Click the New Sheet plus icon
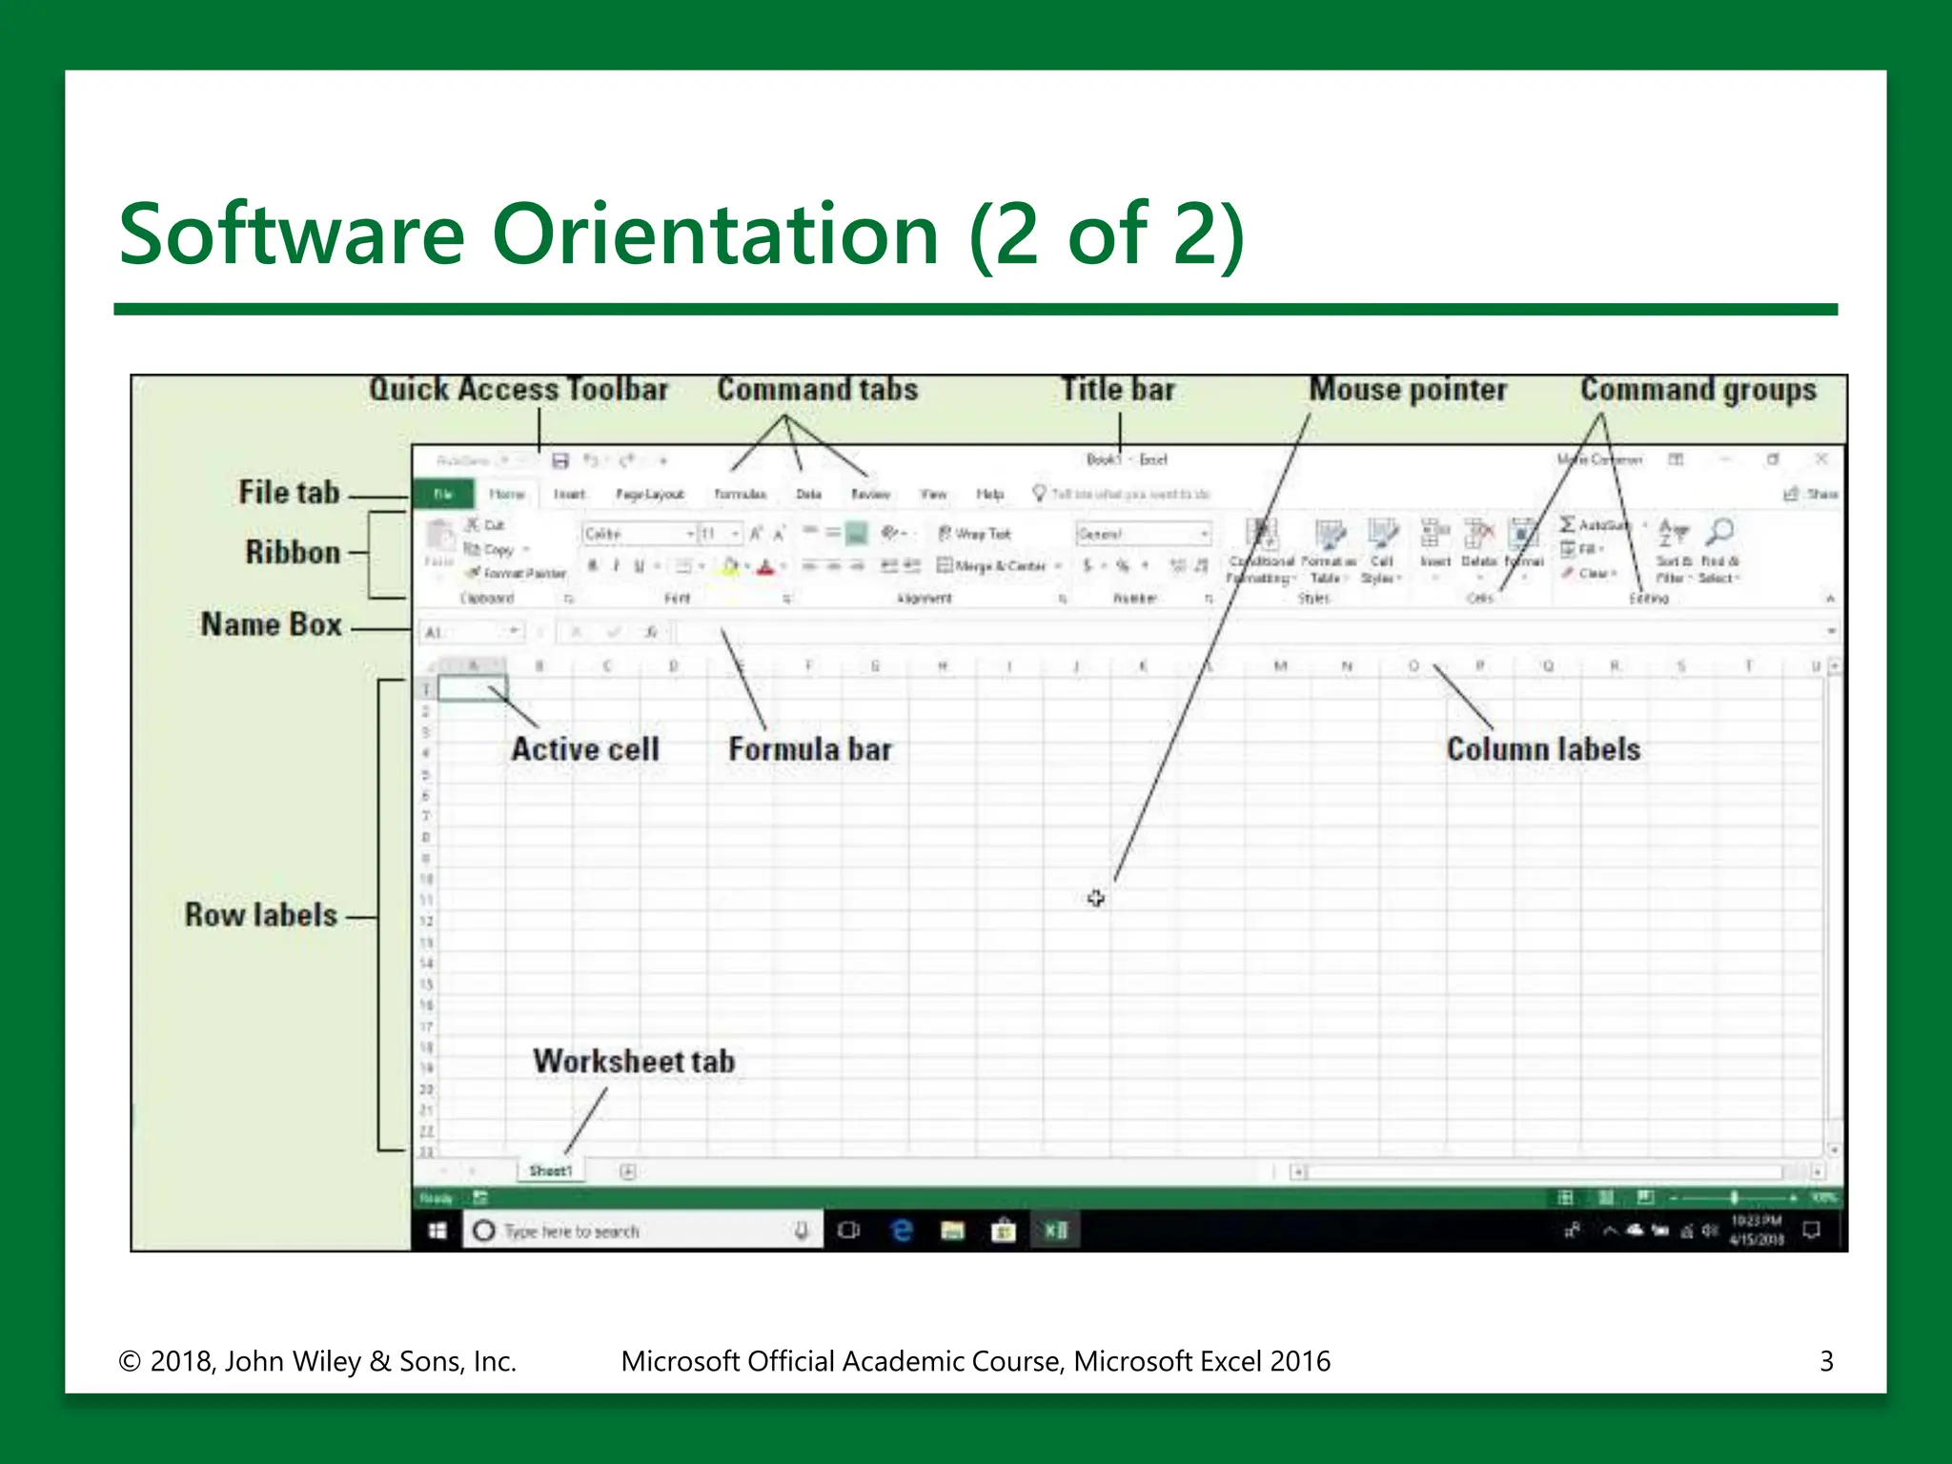This screenshot has width=1952, height=1464. point(627,1171)
